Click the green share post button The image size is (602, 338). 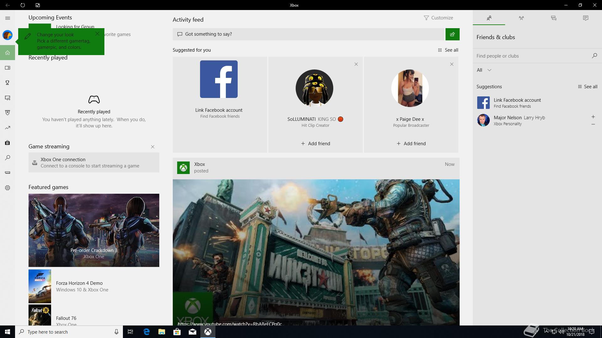click(x=452, y=34)
